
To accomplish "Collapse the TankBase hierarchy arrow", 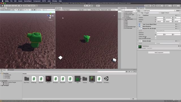I will 123,18.
